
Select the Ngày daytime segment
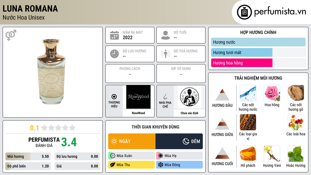point(132,141)
